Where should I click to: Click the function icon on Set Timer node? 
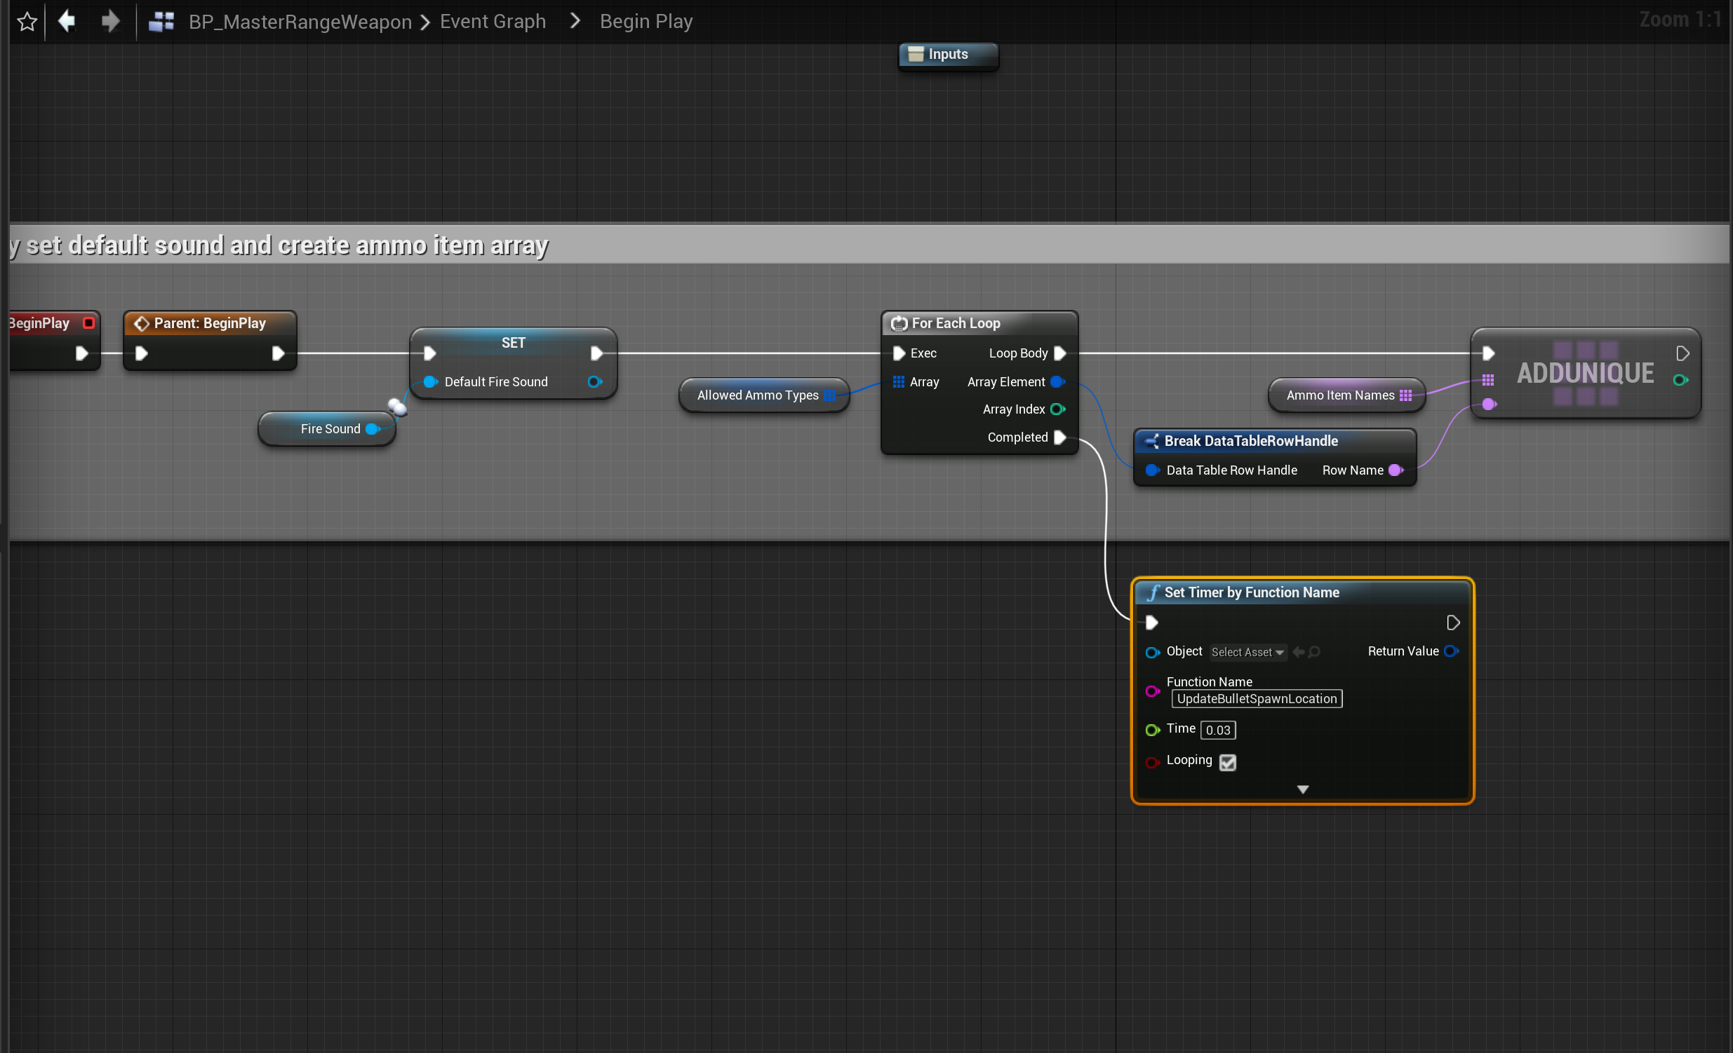(1153, 592)
